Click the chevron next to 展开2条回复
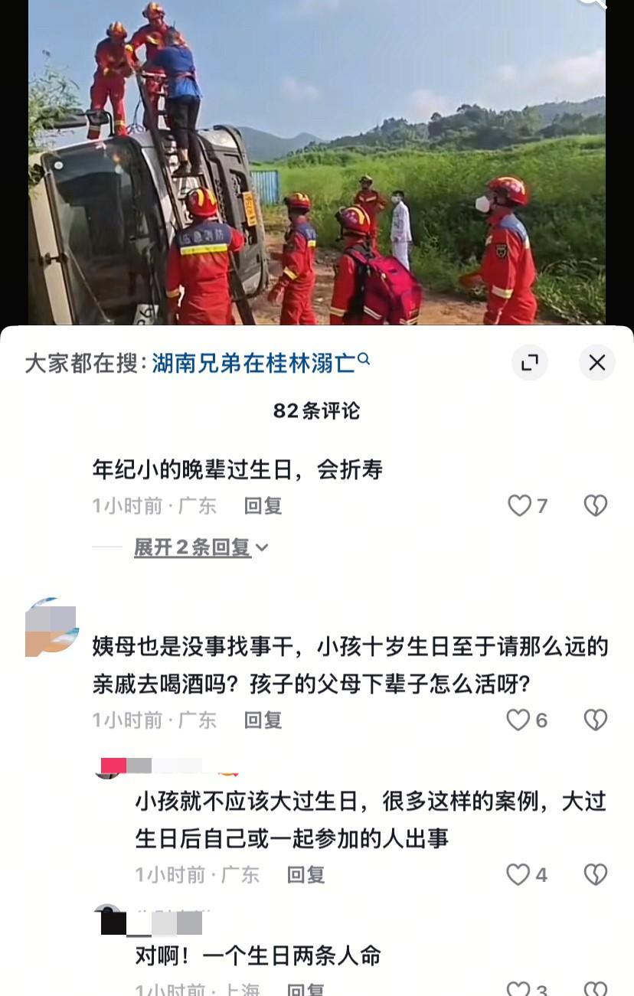The height and width of the screenshot is (996, 634). tap(262, 547)
